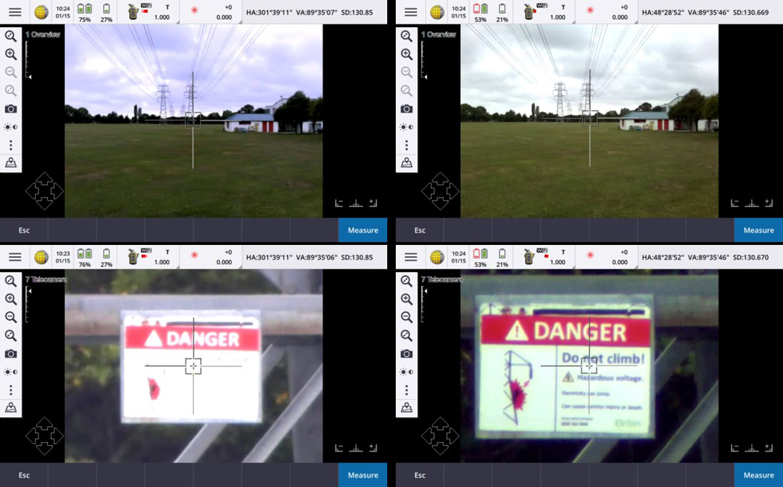This screenshot has width=783, height=487.
Task: Click target T 1.000 field, bottom-right Telecamera
Action: (558, 258)
